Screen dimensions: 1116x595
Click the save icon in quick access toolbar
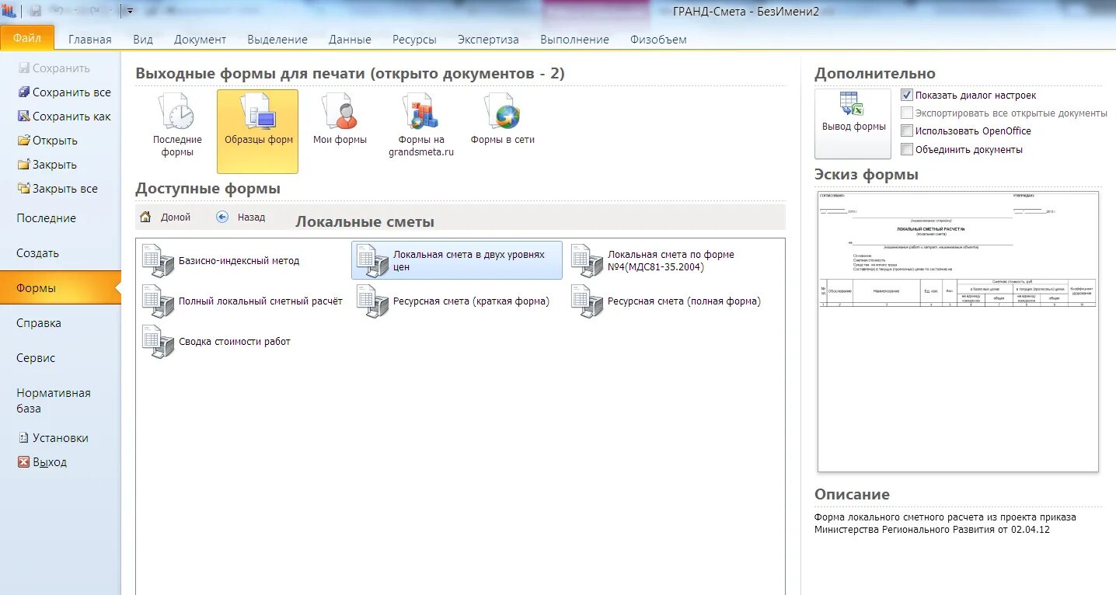click(35, 11)
